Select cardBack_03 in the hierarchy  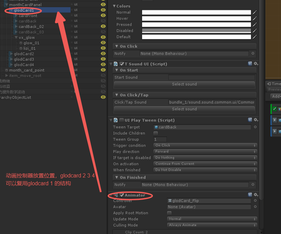[31, 32]
